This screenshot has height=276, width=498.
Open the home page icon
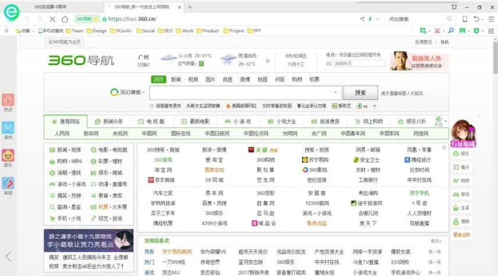click(65, 19)
